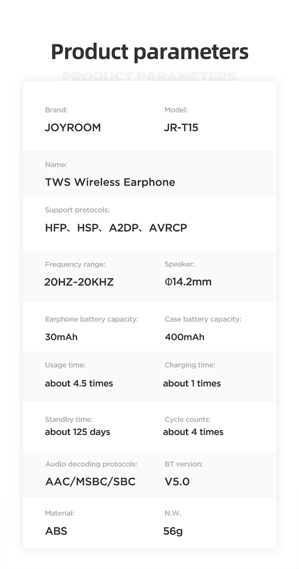Select the JOYROOM brand value

click(x=73, y=127)
